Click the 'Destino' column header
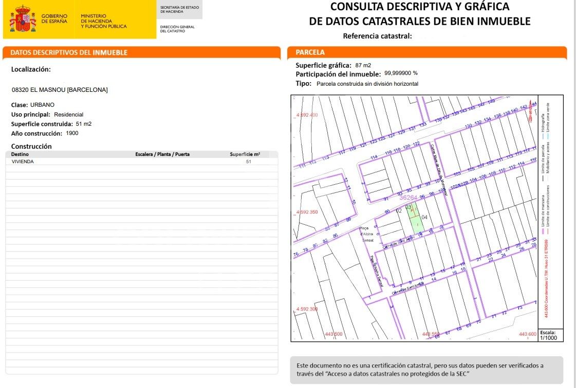The image size is (576, 388). [x=20, y=154]
